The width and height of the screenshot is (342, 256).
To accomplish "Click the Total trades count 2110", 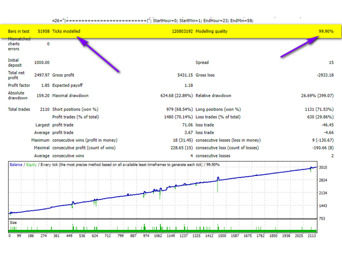I will [43, 109].
